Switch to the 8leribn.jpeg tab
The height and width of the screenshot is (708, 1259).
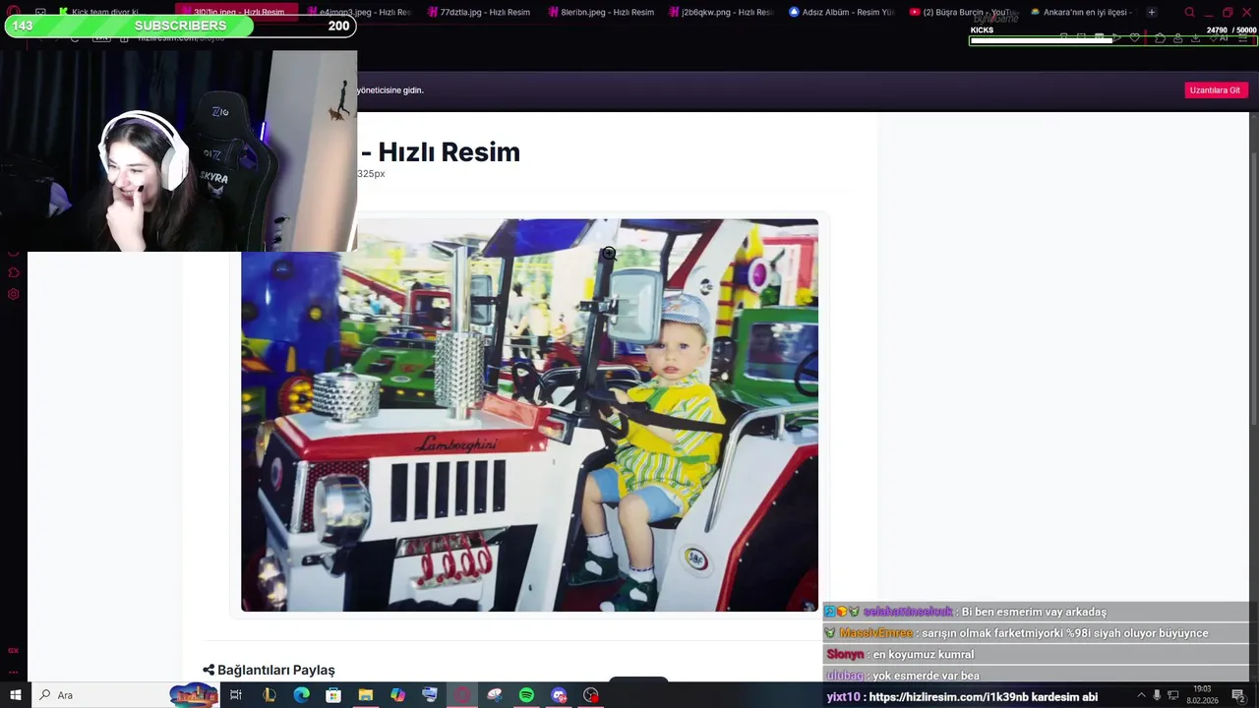coord(600,12)
